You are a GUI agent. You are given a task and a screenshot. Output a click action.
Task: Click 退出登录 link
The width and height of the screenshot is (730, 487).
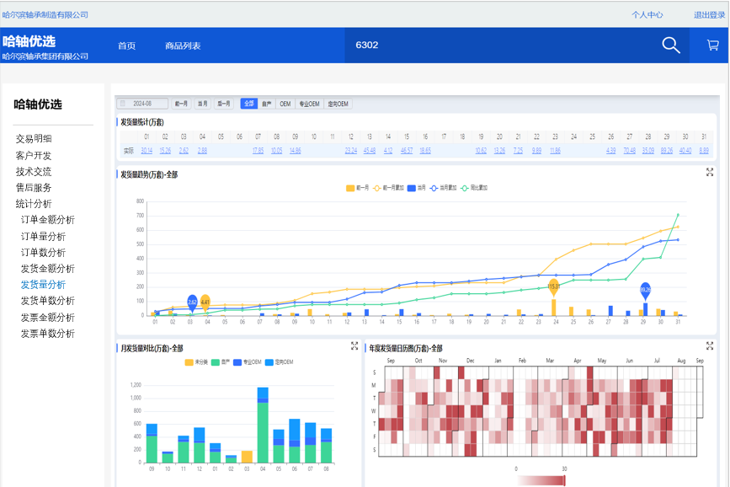pyautogui.click(x=710, y=15)
